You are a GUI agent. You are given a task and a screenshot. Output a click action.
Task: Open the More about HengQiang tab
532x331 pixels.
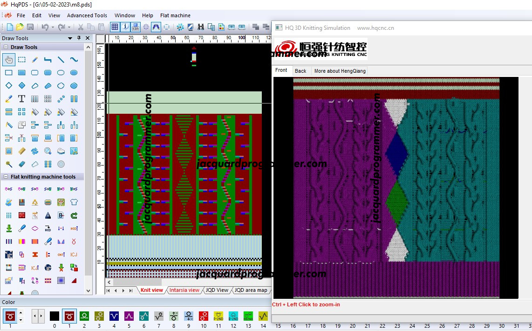(340, 70)
